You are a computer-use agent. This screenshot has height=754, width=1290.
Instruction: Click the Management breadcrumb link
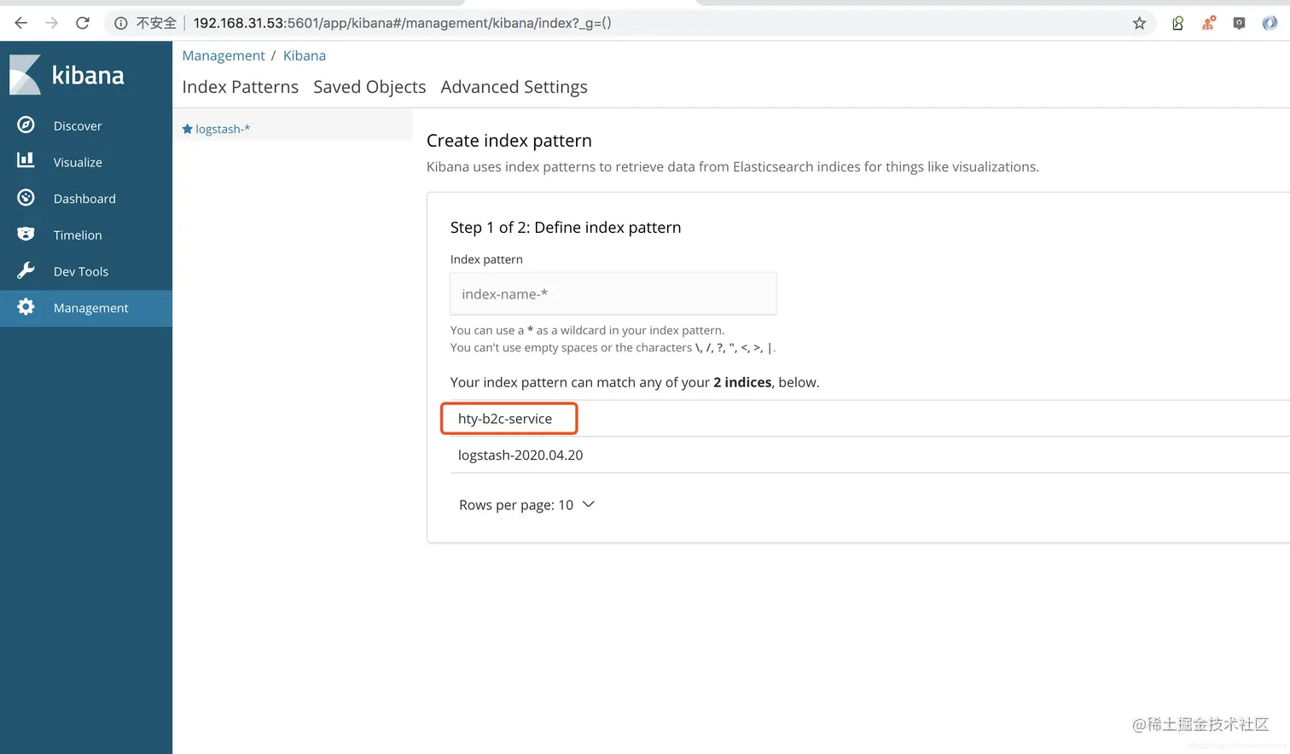[224, 55]
